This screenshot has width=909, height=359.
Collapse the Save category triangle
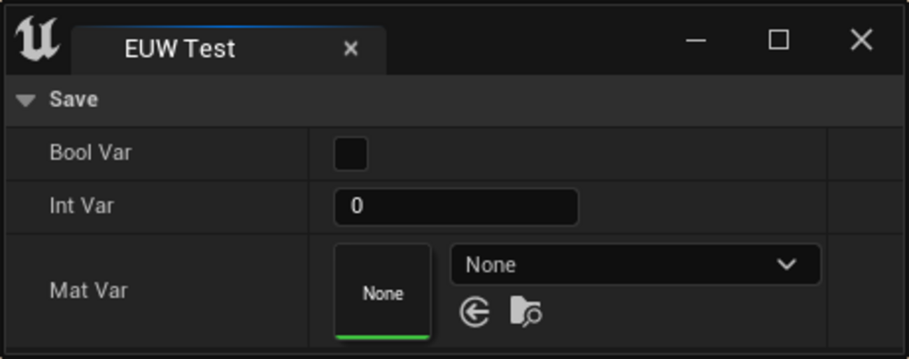26,100
